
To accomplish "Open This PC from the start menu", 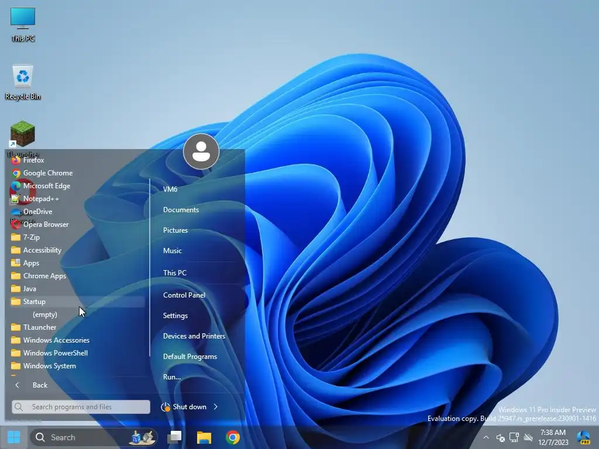I will pyautogui.click(x=174, y=273).
